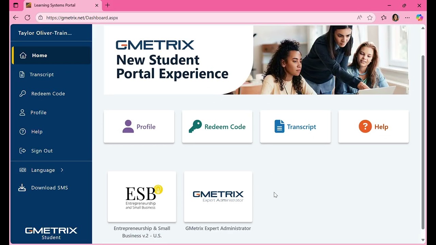Select Profile in the sidebar menu
This screenshot has height=245, width=436.
[x=51, y=113]
